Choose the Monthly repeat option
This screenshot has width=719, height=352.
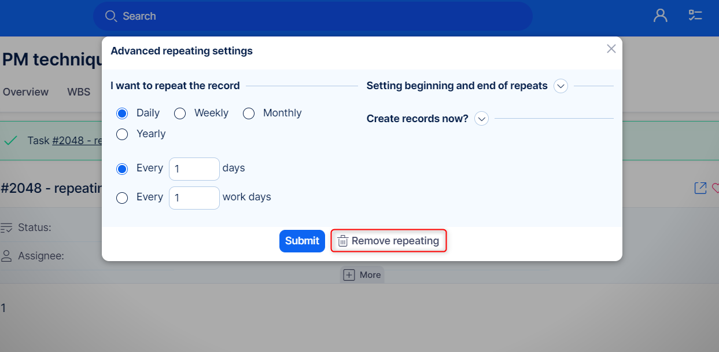[x=249, y=113]
